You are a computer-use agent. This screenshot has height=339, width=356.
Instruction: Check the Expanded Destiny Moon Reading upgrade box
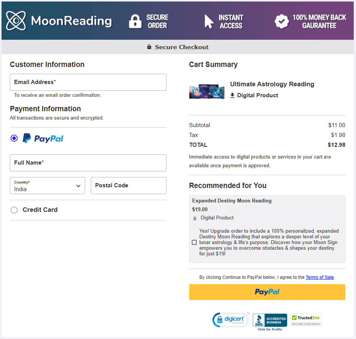pos(194,242)
